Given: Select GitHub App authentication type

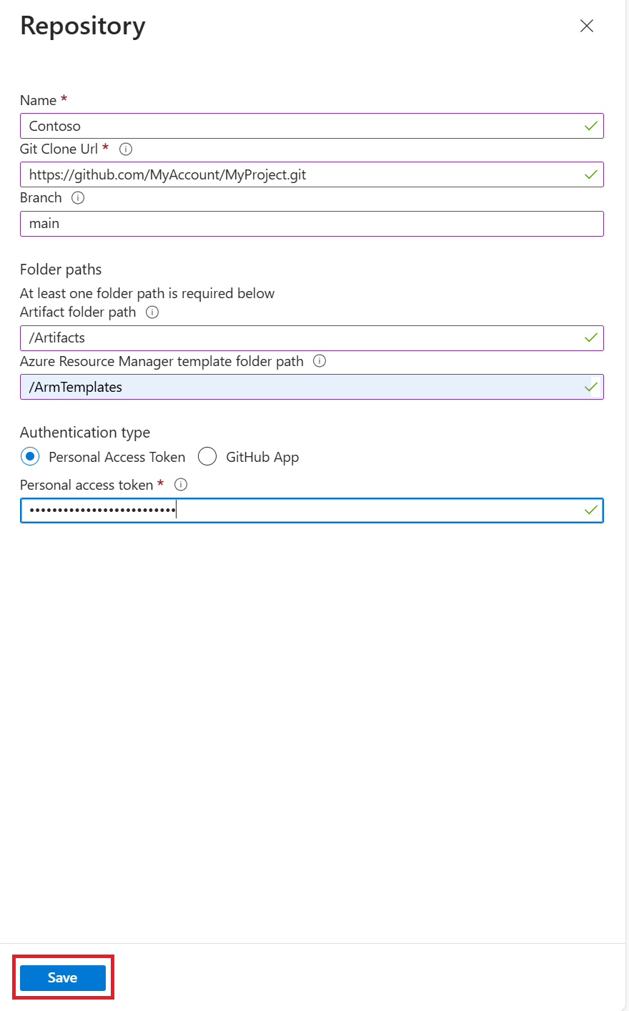Looking at the screenshot, I should [207, 457].
